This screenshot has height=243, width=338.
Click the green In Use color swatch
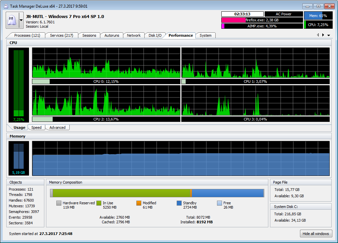(99, 203)
